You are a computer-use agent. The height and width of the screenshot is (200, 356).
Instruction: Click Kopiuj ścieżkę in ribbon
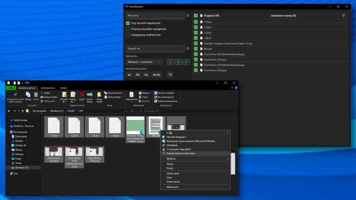49,97
